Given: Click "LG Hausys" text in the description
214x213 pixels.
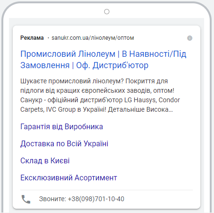Looking at the screenshot, I should (140, 100).
